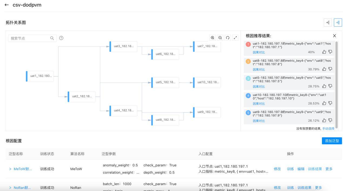Open the 更多 menu for MeToW row
343x191 pixels.
(329, 169)
